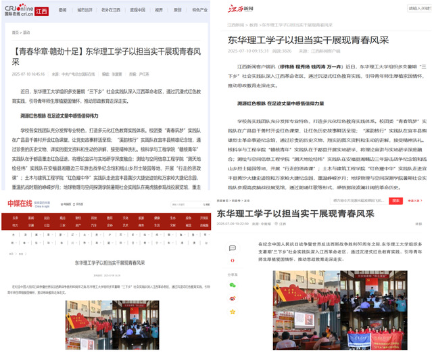Focus the NetEase search input field
Image resolution: width=432 pixels, height=359 pixels.
[x=359, y=201]
